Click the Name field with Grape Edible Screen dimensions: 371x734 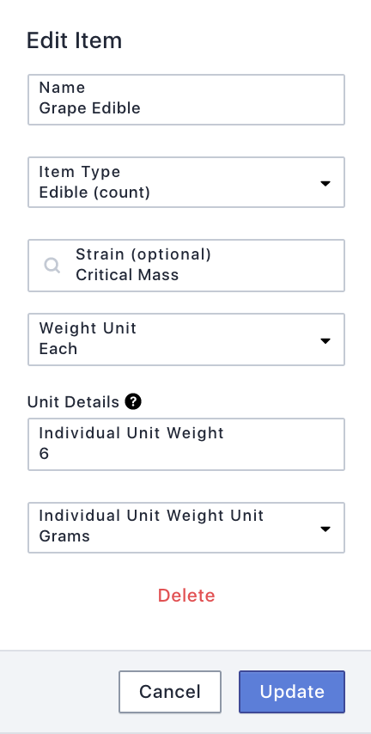186,100
